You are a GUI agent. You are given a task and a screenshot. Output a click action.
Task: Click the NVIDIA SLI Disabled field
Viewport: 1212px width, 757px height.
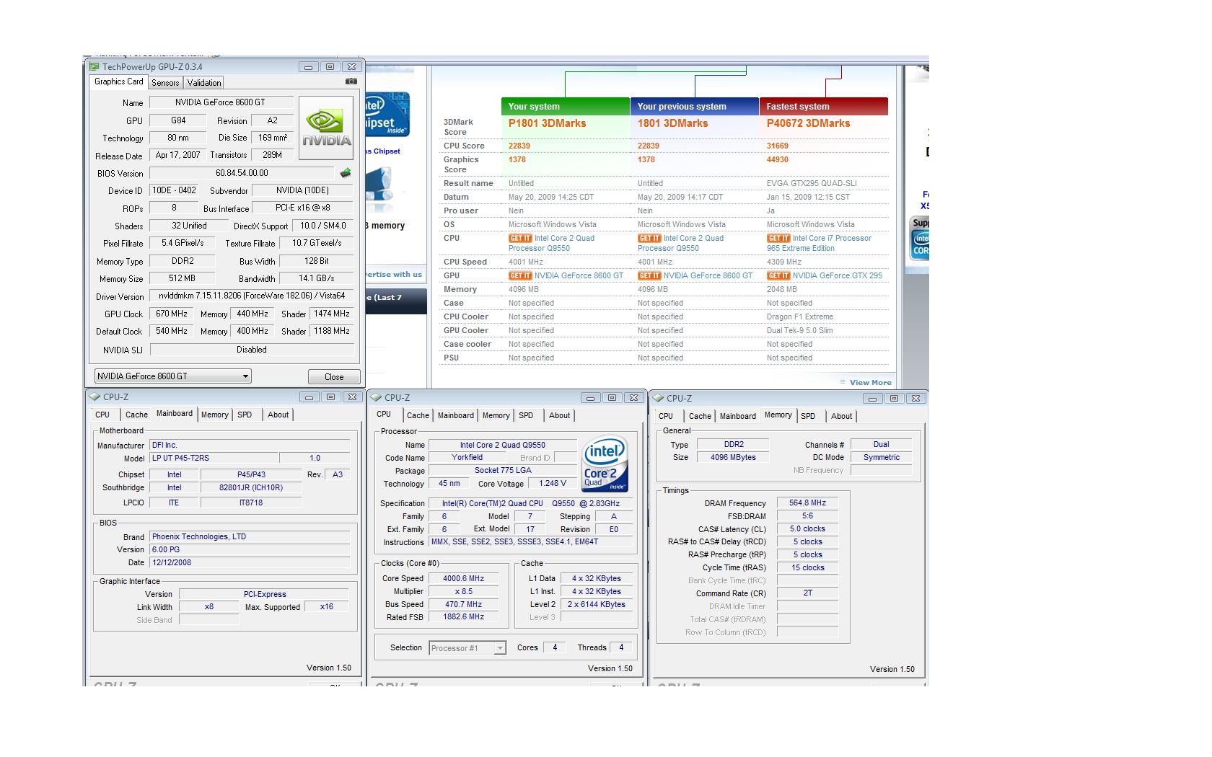click(x=252, y=350)
